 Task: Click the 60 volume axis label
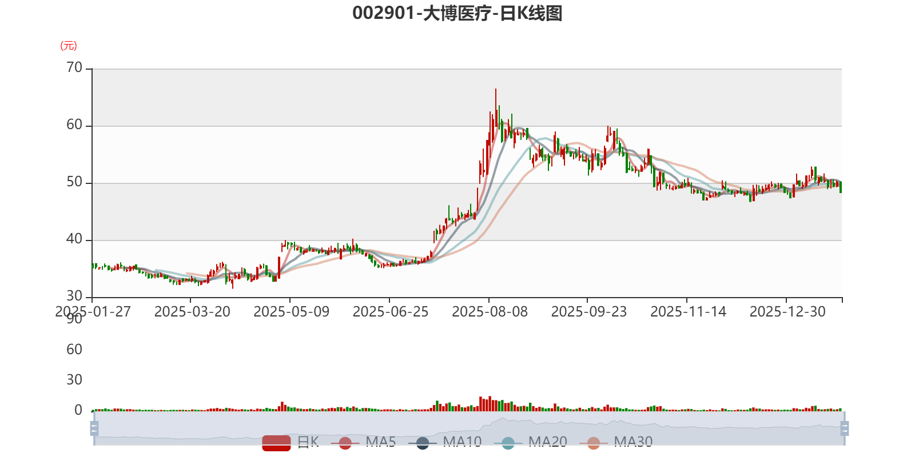[74, 350]
